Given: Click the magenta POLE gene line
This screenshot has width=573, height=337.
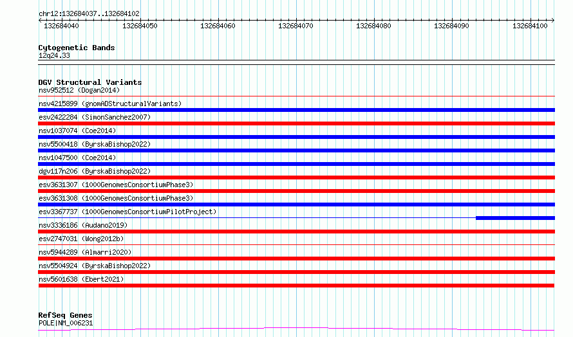Looking at the screenshot, I should [x=296, y=328].
